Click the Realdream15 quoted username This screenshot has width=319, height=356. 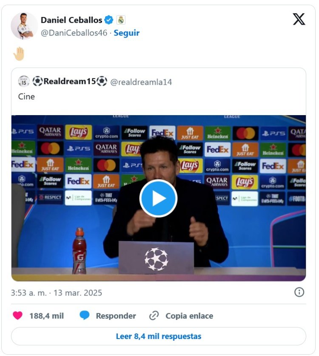pyautogui.click(x=70, y=81)
